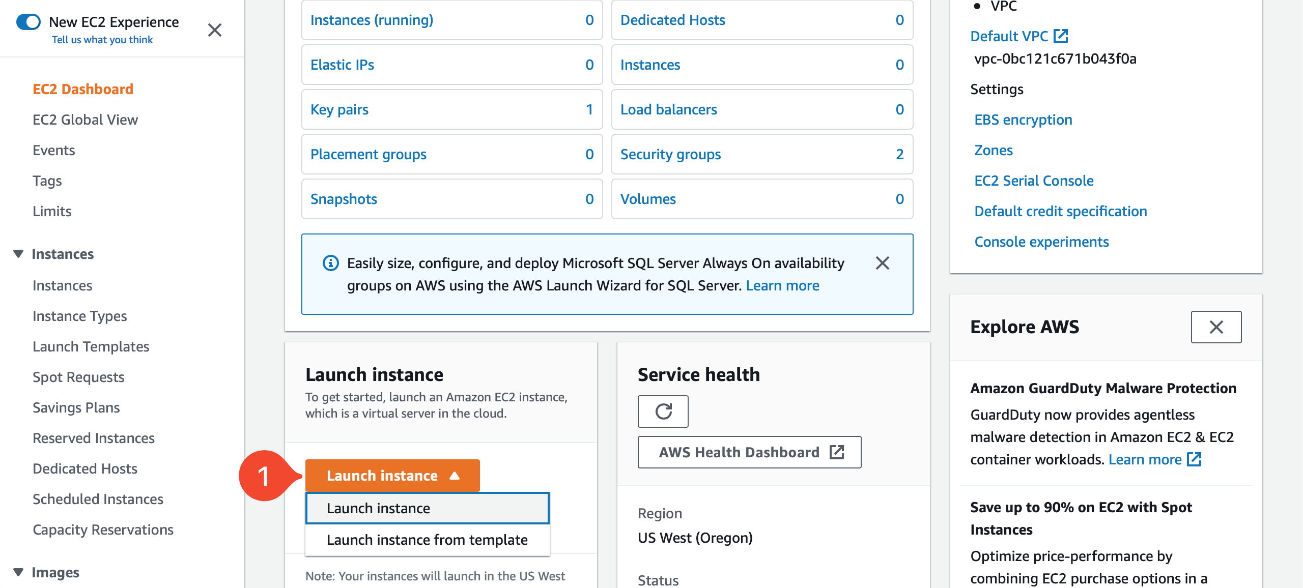Click Tell us what you think
The height and width of the screenshot is (588, 1303).
click(102, 40)
